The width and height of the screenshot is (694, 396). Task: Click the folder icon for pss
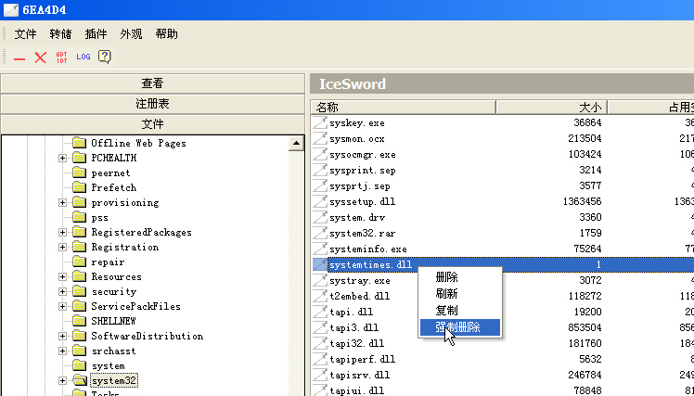click(79, 217)
